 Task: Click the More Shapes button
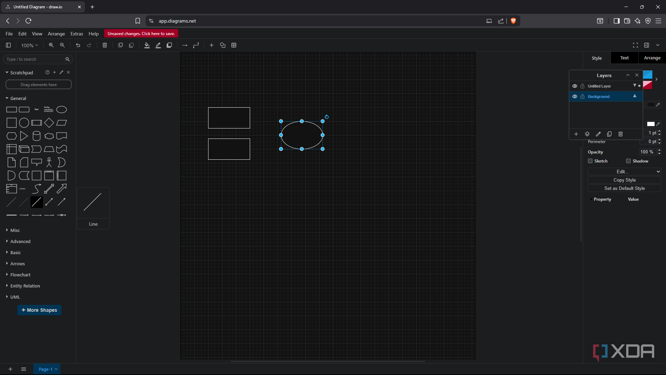point(39,310)
